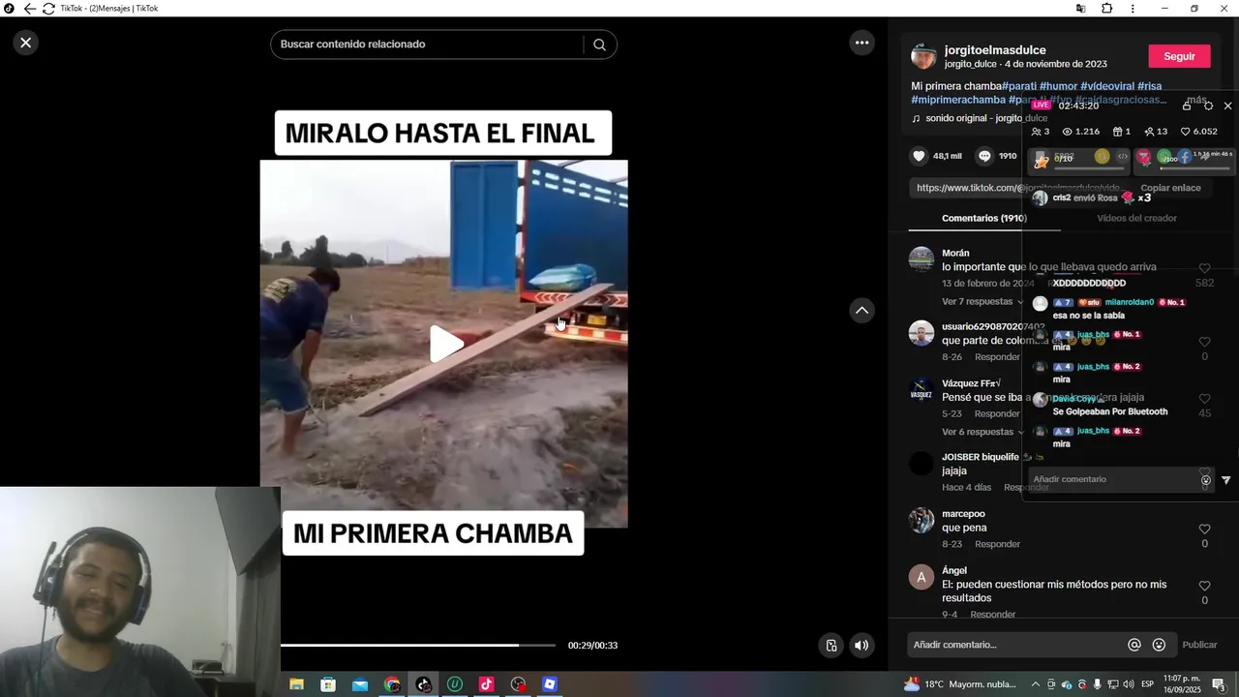The height and width of the screenshot is (697, 1239).
Task: Click the #humor hashtag
Action: point(1058,86)
